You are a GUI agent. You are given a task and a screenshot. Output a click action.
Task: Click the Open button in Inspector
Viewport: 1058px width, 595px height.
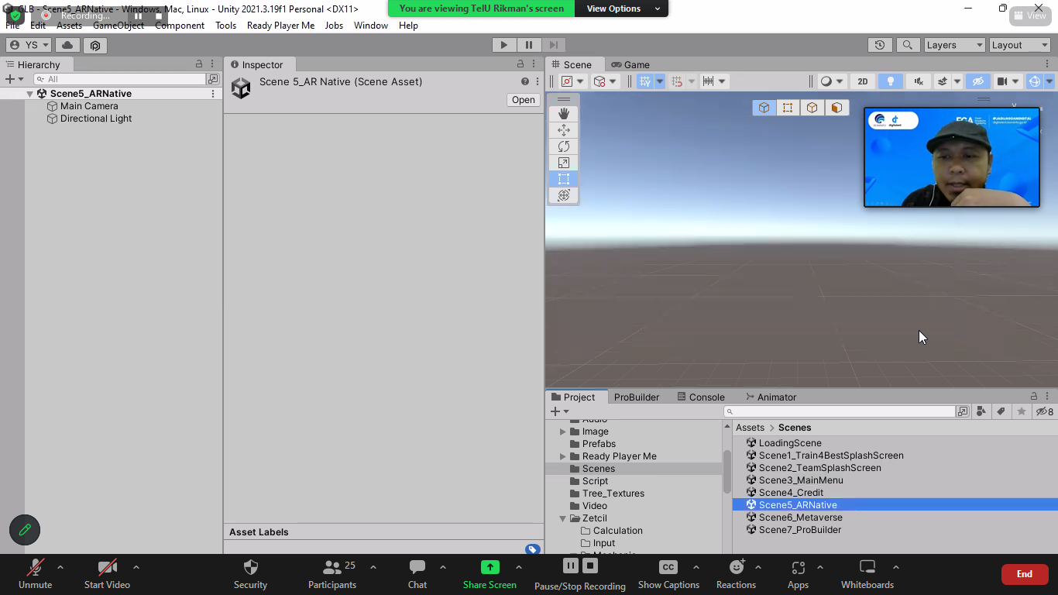tap(523, 100)
